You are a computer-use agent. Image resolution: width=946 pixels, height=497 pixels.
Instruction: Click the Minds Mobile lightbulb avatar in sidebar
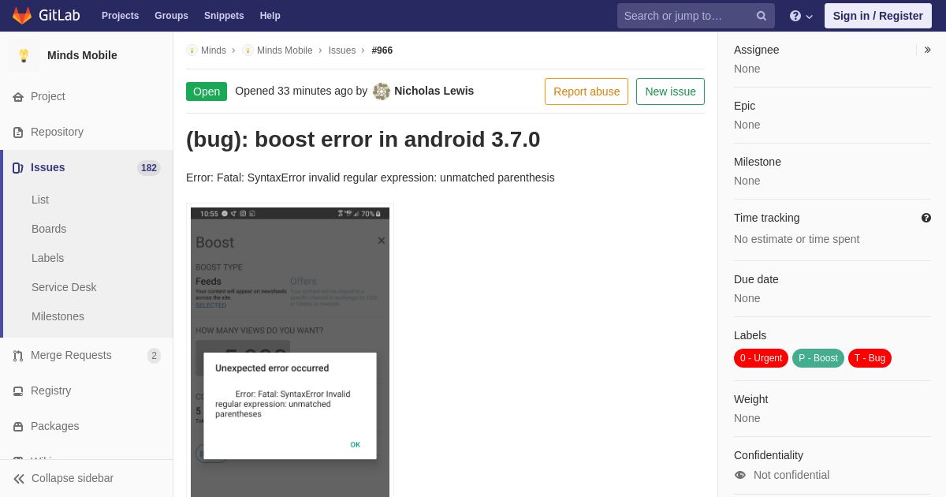click(24, 55)
